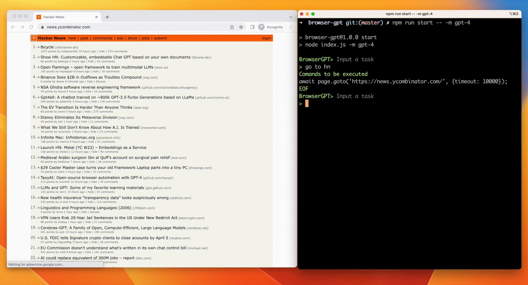
Task: Reload the page with the refresh icon
Action: [x=32, y=27]
